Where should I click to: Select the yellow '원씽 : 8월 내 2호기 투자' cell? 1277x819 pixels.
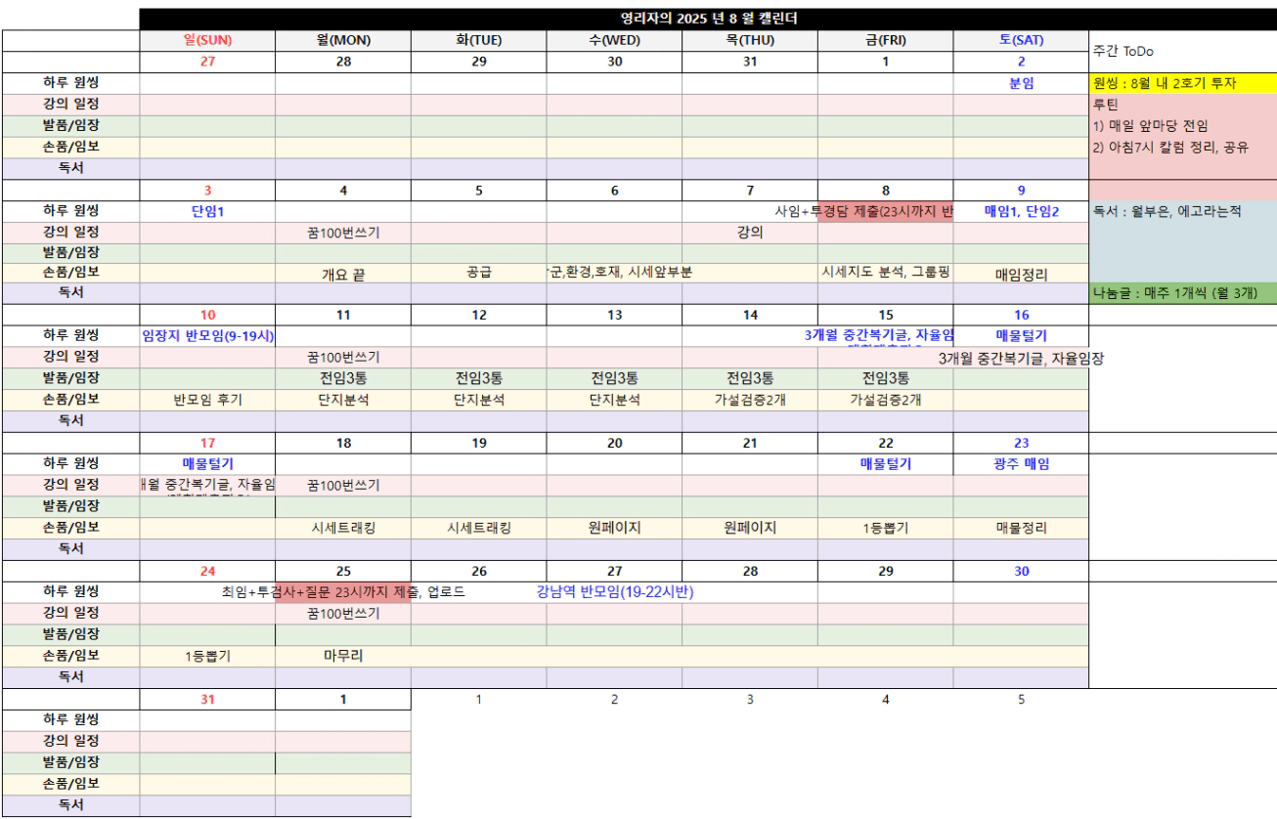(1182, 83)
